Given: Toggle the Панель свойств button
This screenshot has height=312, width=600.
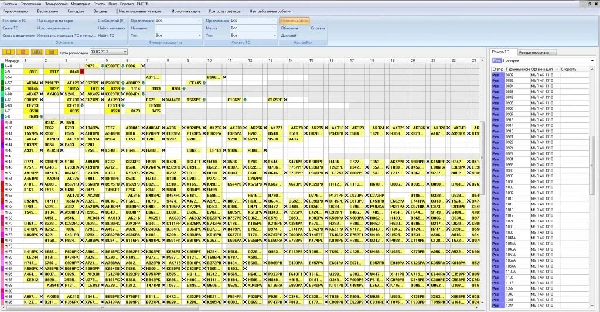Looking at the screenshot, I should (295, 20).
